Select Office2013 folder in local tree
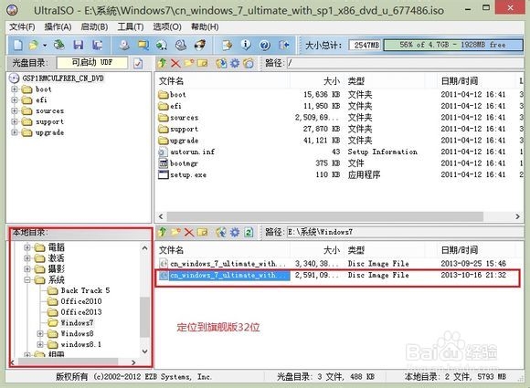530x388 pixels. 81,312
